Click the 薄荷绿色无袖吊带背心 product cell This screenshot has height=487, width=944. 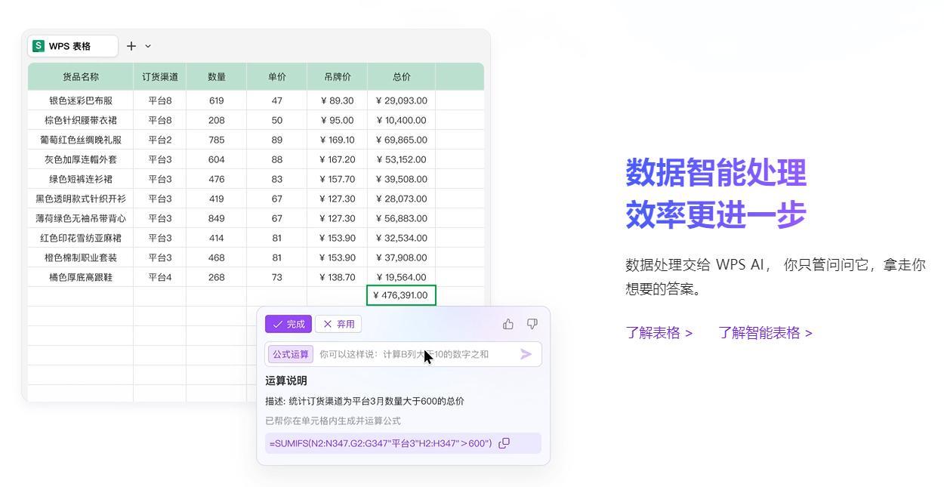[81, 218]
